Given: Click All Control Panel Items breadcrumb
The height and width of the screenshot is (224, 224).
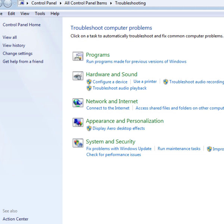Looking at the screenshot, I should [x=86, y=3].
